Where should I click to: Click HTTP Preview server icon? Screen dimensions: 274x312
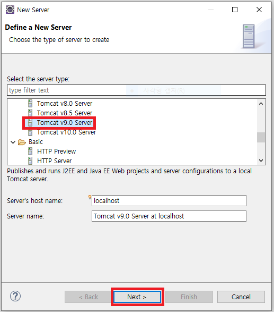tap(30, 151)
